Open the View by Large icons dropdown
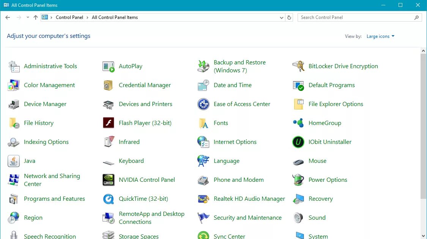The width and height of the screenshot is (427, 239). tap(380, 36)
